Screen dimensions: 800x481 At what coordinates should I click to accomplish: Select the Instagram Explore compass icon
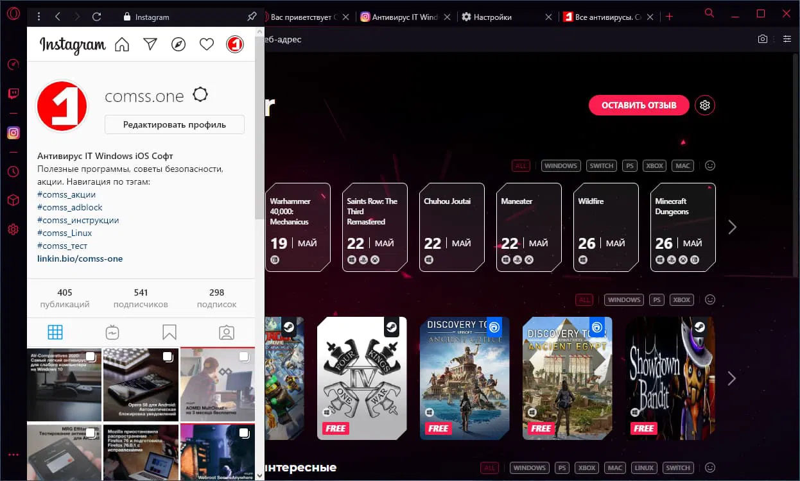178,44
